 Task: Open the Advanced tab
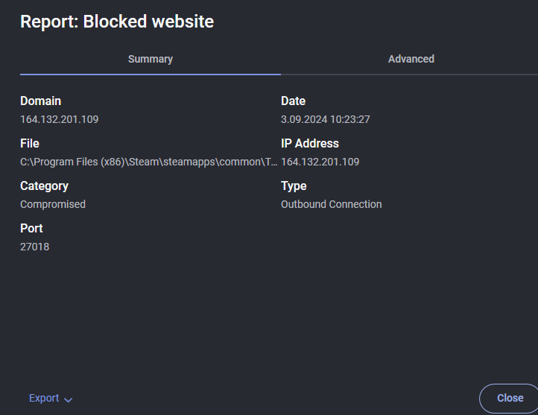tap(411, 59)
